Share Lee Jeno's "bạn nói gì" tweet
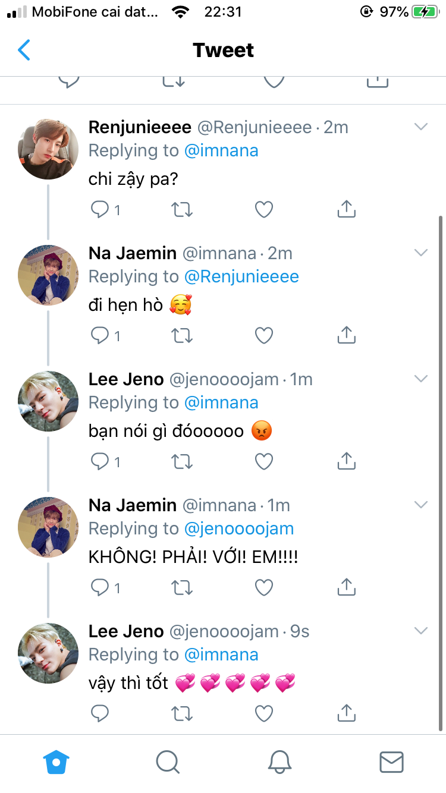 (346, 461)
